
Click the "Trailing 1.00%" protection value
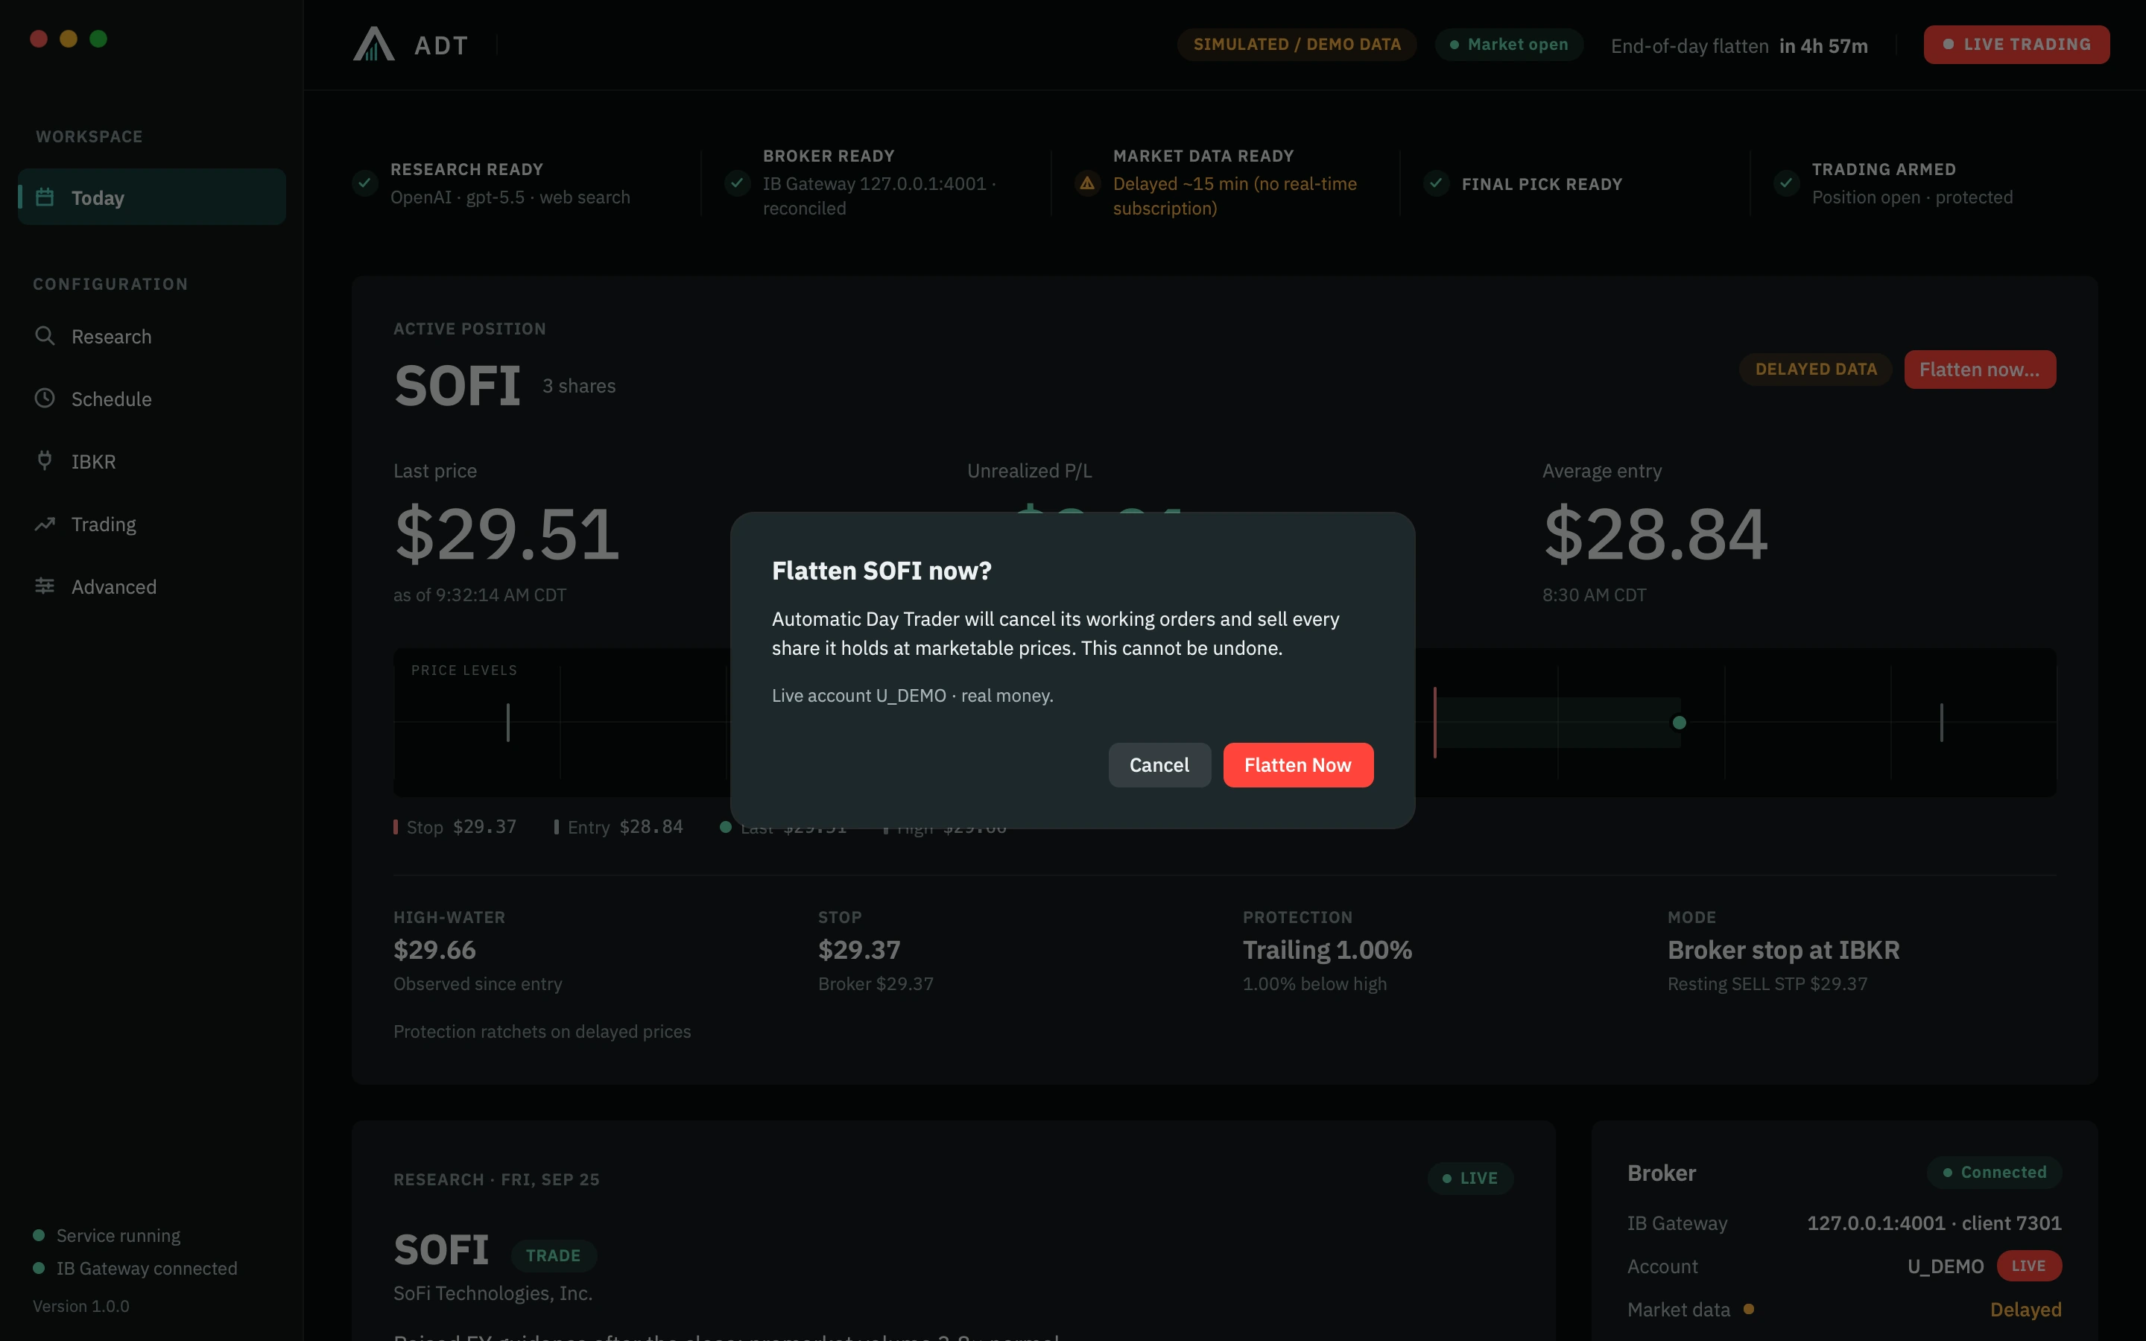tap(1328, 950)
